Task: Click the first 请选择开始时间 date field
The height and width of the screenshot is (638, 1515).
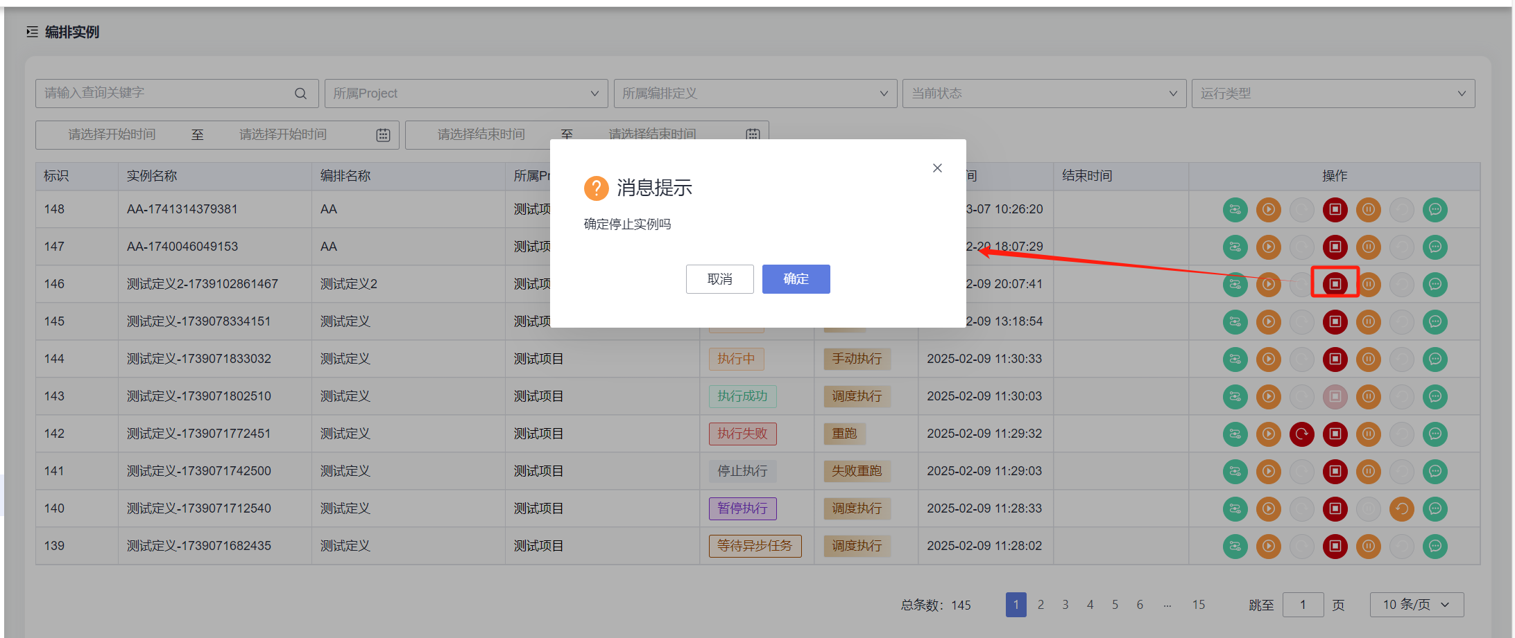Action: pyautogui.click(x=112, y=134)
